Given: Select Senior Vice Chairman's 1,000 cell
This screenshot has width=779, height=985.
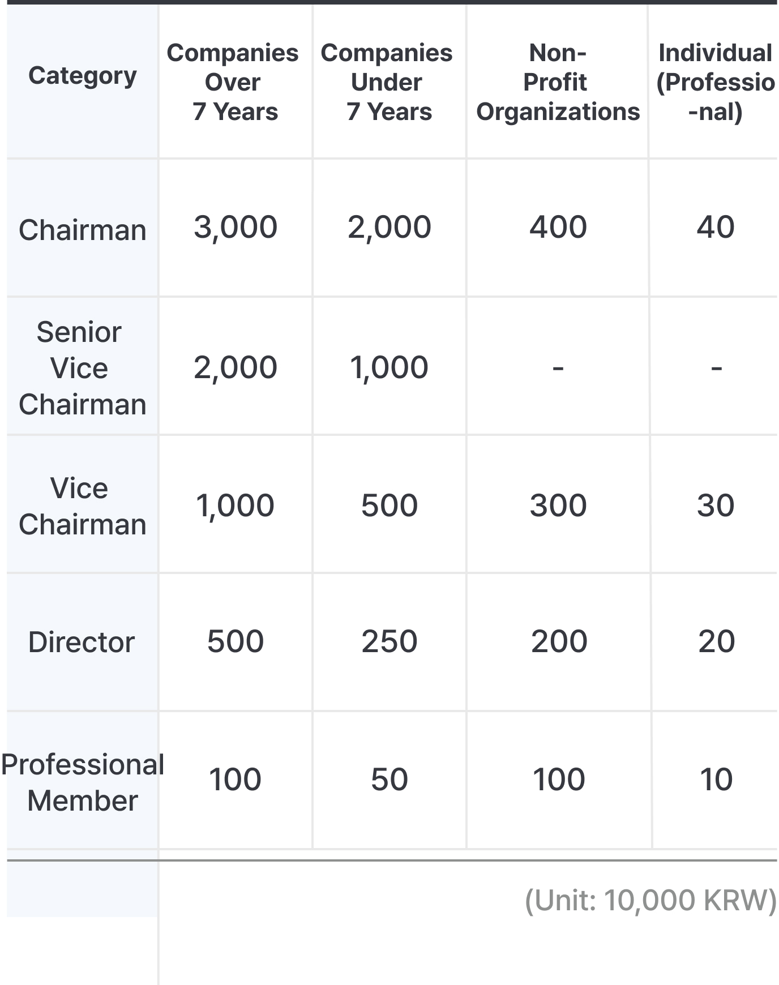Looking at the screenshot, I should pyautogui.click(x=389, y=367).
